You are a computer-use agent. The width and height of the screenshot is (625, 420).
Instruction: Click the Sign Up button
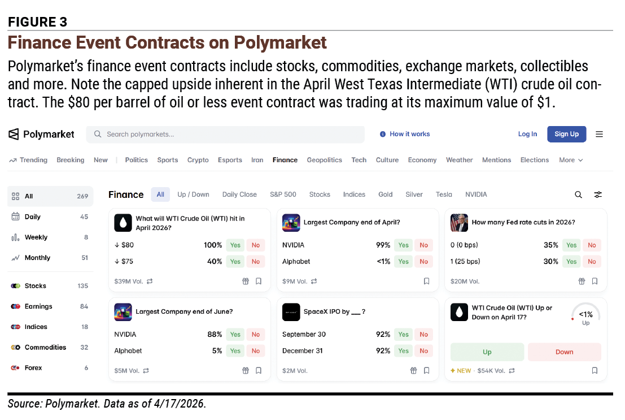tap(566, 134)
